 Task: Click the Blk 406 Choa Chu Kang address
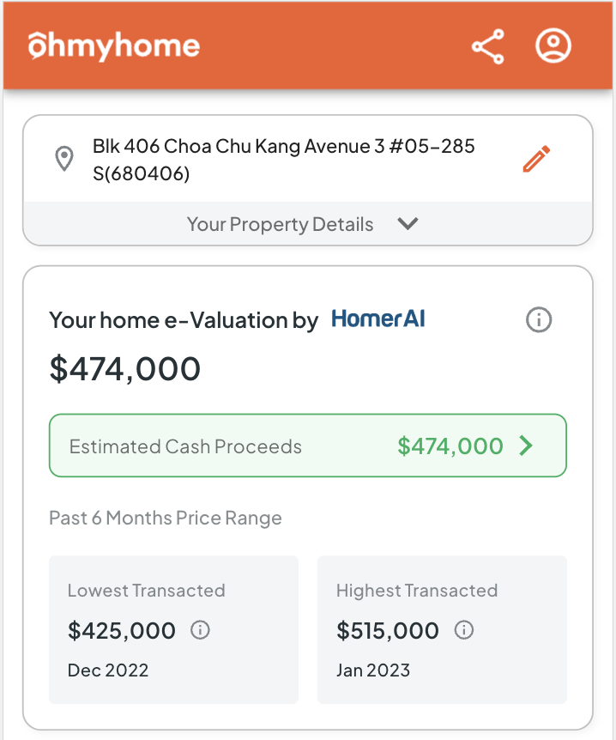point(283,160)
